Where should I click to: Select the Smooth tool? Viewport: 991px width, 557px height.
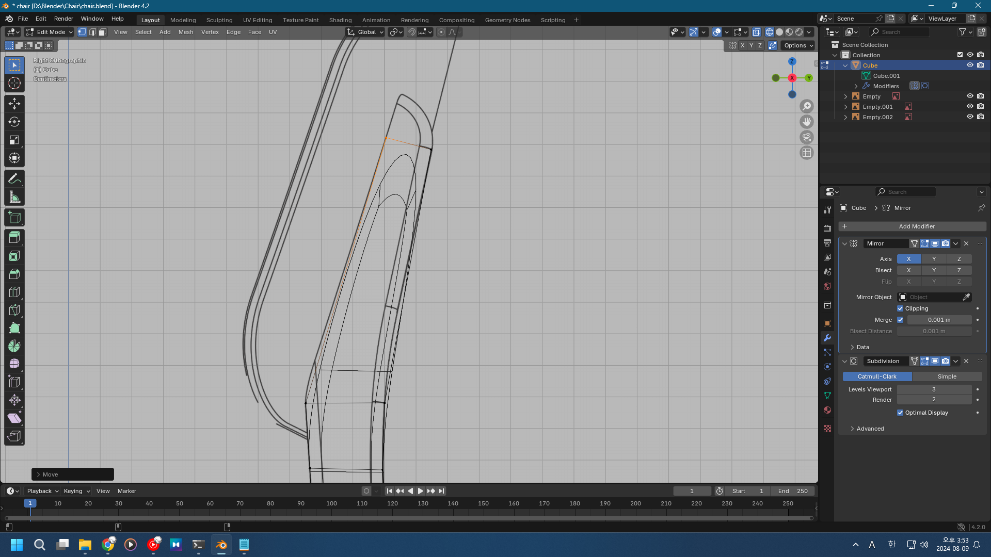pos(14,364)
